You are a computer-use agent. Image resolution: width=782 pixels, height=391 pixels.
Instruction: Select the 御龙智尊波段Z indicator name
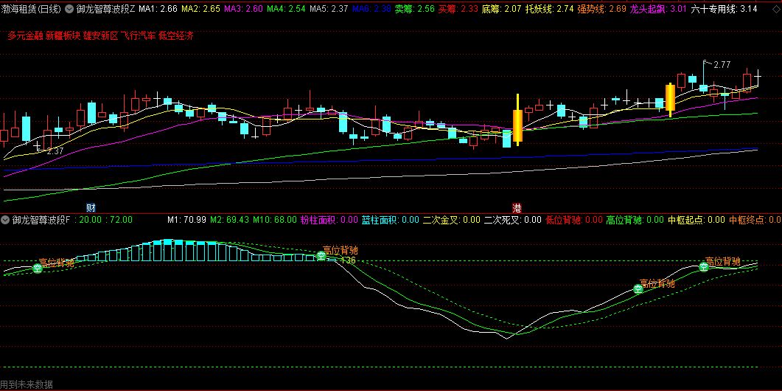click(105, 9)
